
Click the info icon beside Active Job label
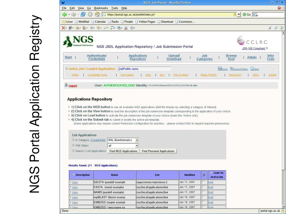click(66, 69)
